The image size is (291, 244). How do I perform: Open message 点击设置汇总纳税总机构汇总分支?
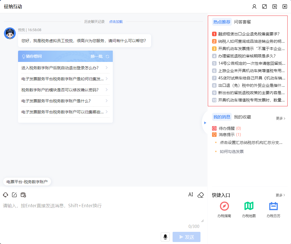click(x=251, y=142)
